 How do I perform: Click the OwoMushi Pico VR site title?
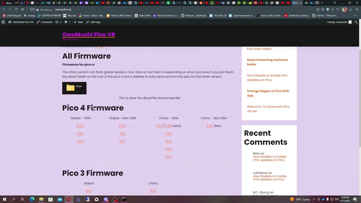(x=89, y=34)
